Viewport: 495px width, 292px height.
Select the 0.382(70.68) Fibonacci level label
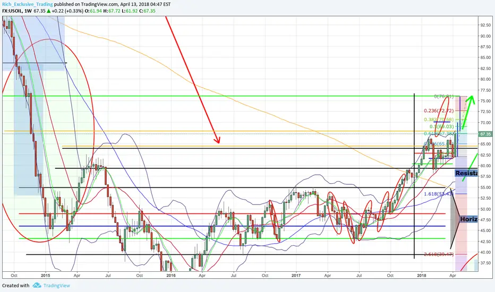pyautogui.click(x=439, y=119)
